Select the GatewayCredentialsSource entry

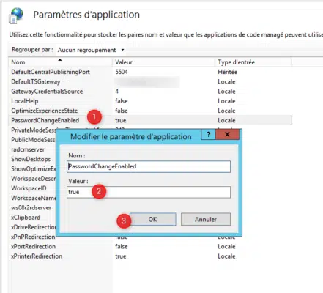coord(150,92)
